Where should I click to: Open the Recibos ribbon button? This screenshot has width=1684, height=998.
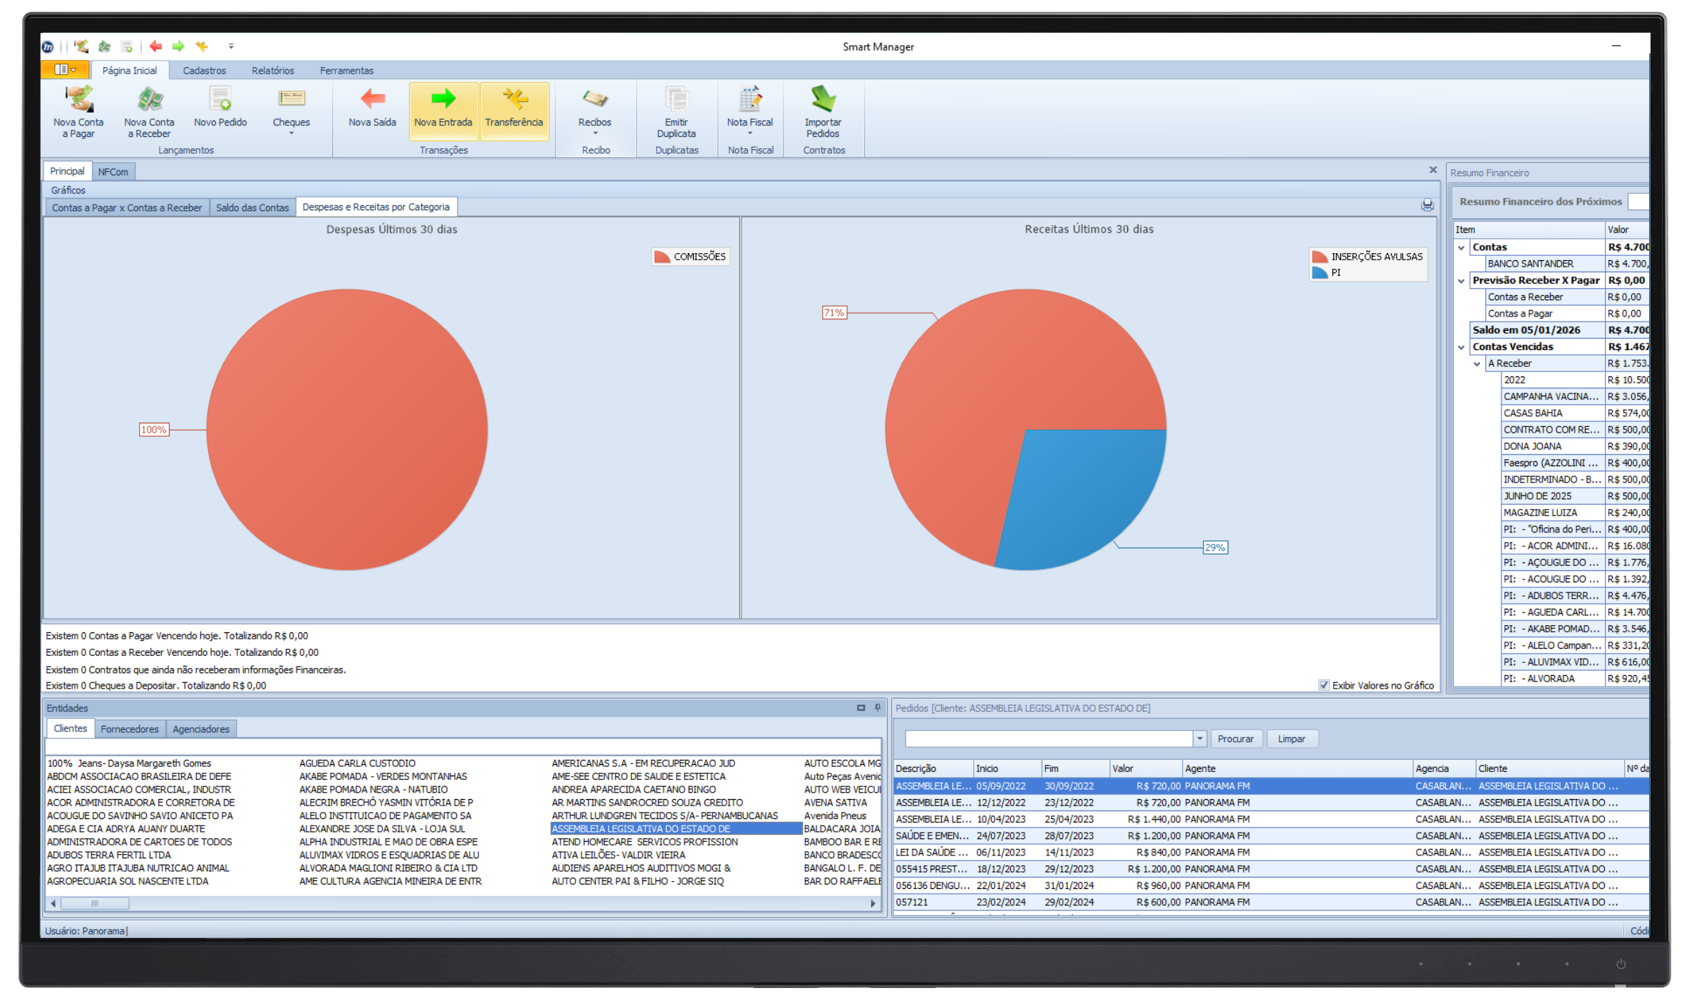(x=595, y=111)
